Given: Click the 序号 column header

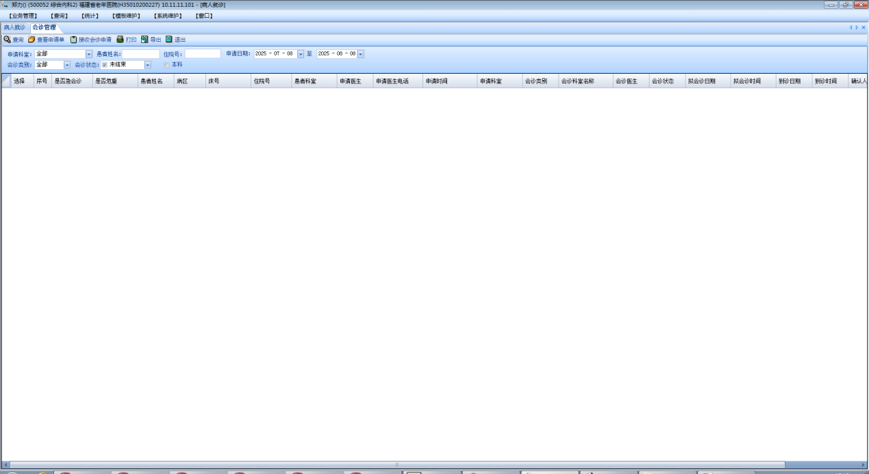Looking at the screenshot, I should click(x=42, y=81).
